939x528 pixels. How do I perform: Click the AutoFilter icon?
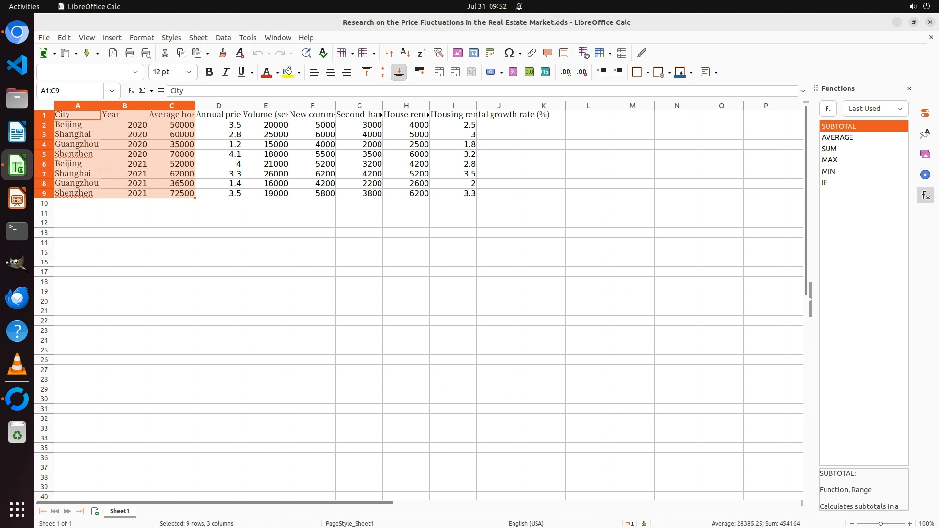click(x=438, y=53)
